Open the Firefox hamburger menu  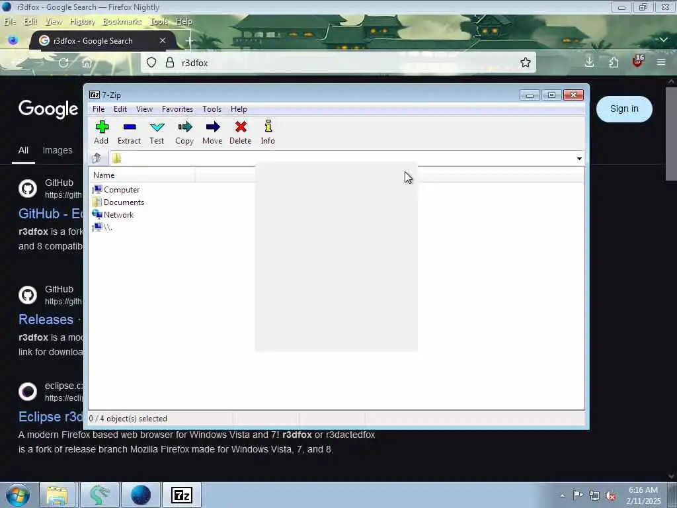tap(661, 62)
